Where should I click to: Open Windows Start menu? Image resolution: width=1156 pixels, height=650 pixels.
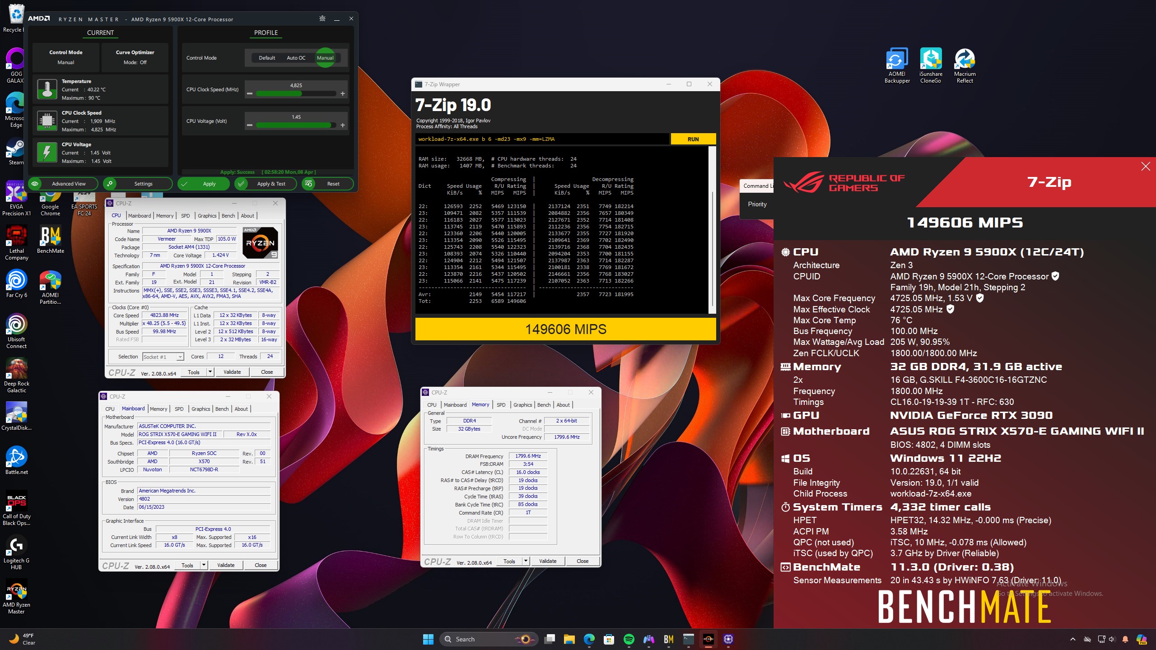coord(428,639)
